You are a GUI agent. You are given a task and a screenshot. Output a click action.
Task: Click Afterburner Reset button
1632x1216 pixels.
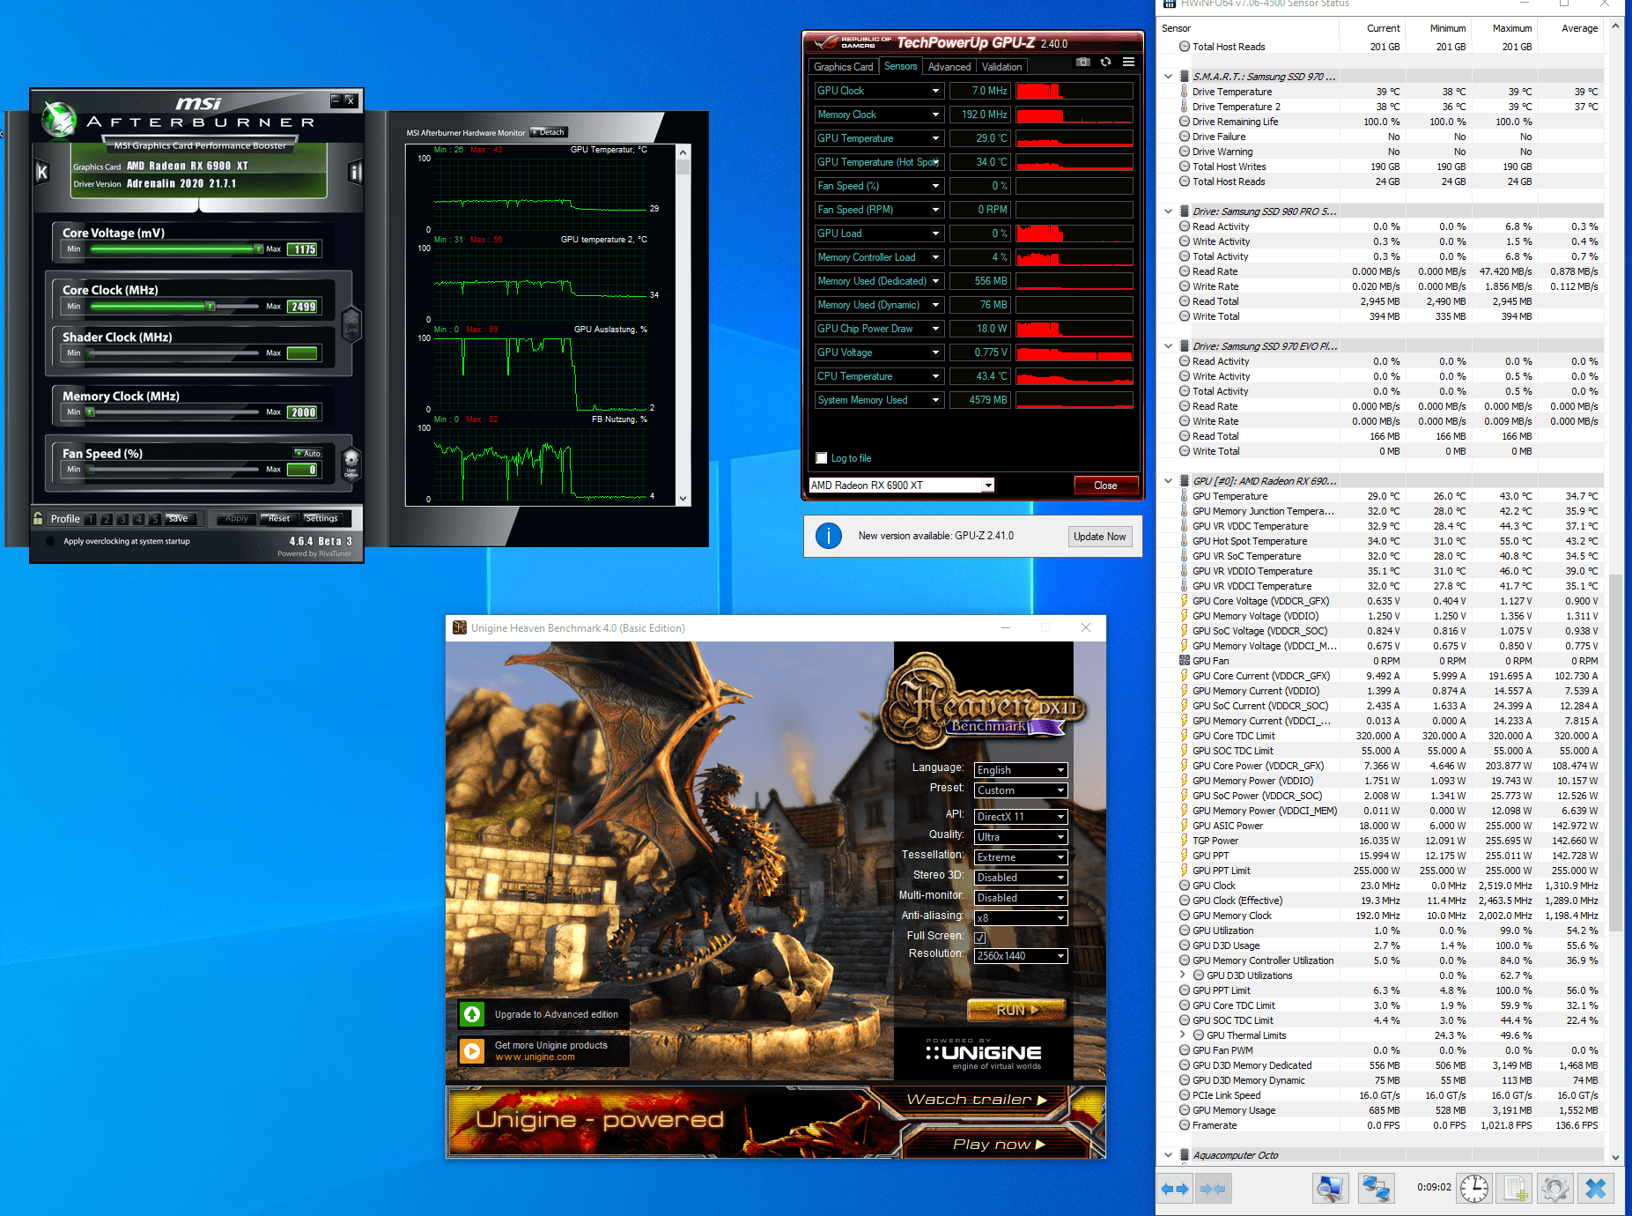(279, 519)
